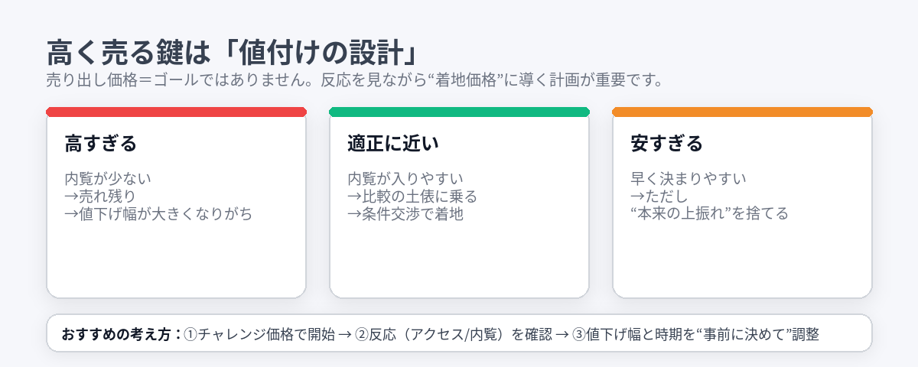This screenshot has width=918, height=367.
Task: Click the 内覧が少ない line
Action: pyautogui.click(x=108, y=179)
